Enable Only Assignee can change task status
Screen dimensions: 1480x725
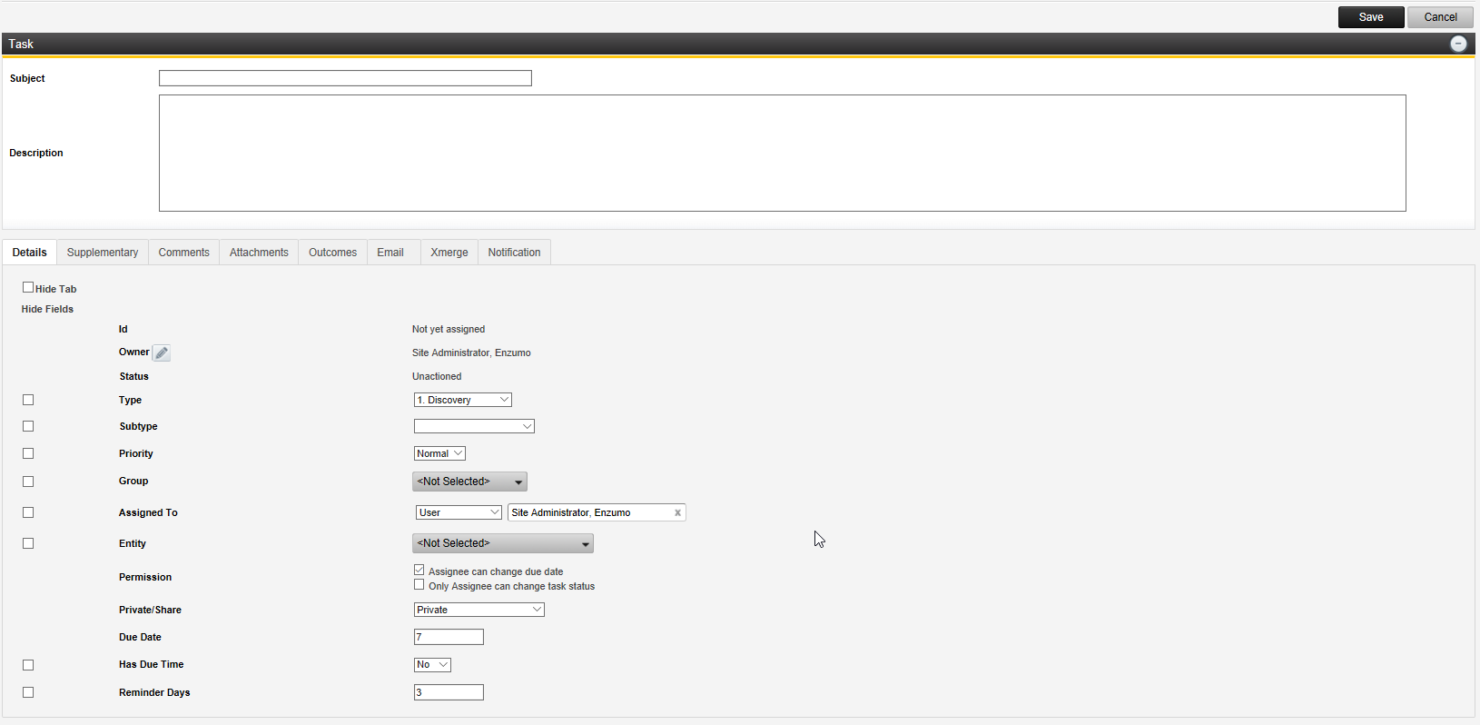(419, 585)
